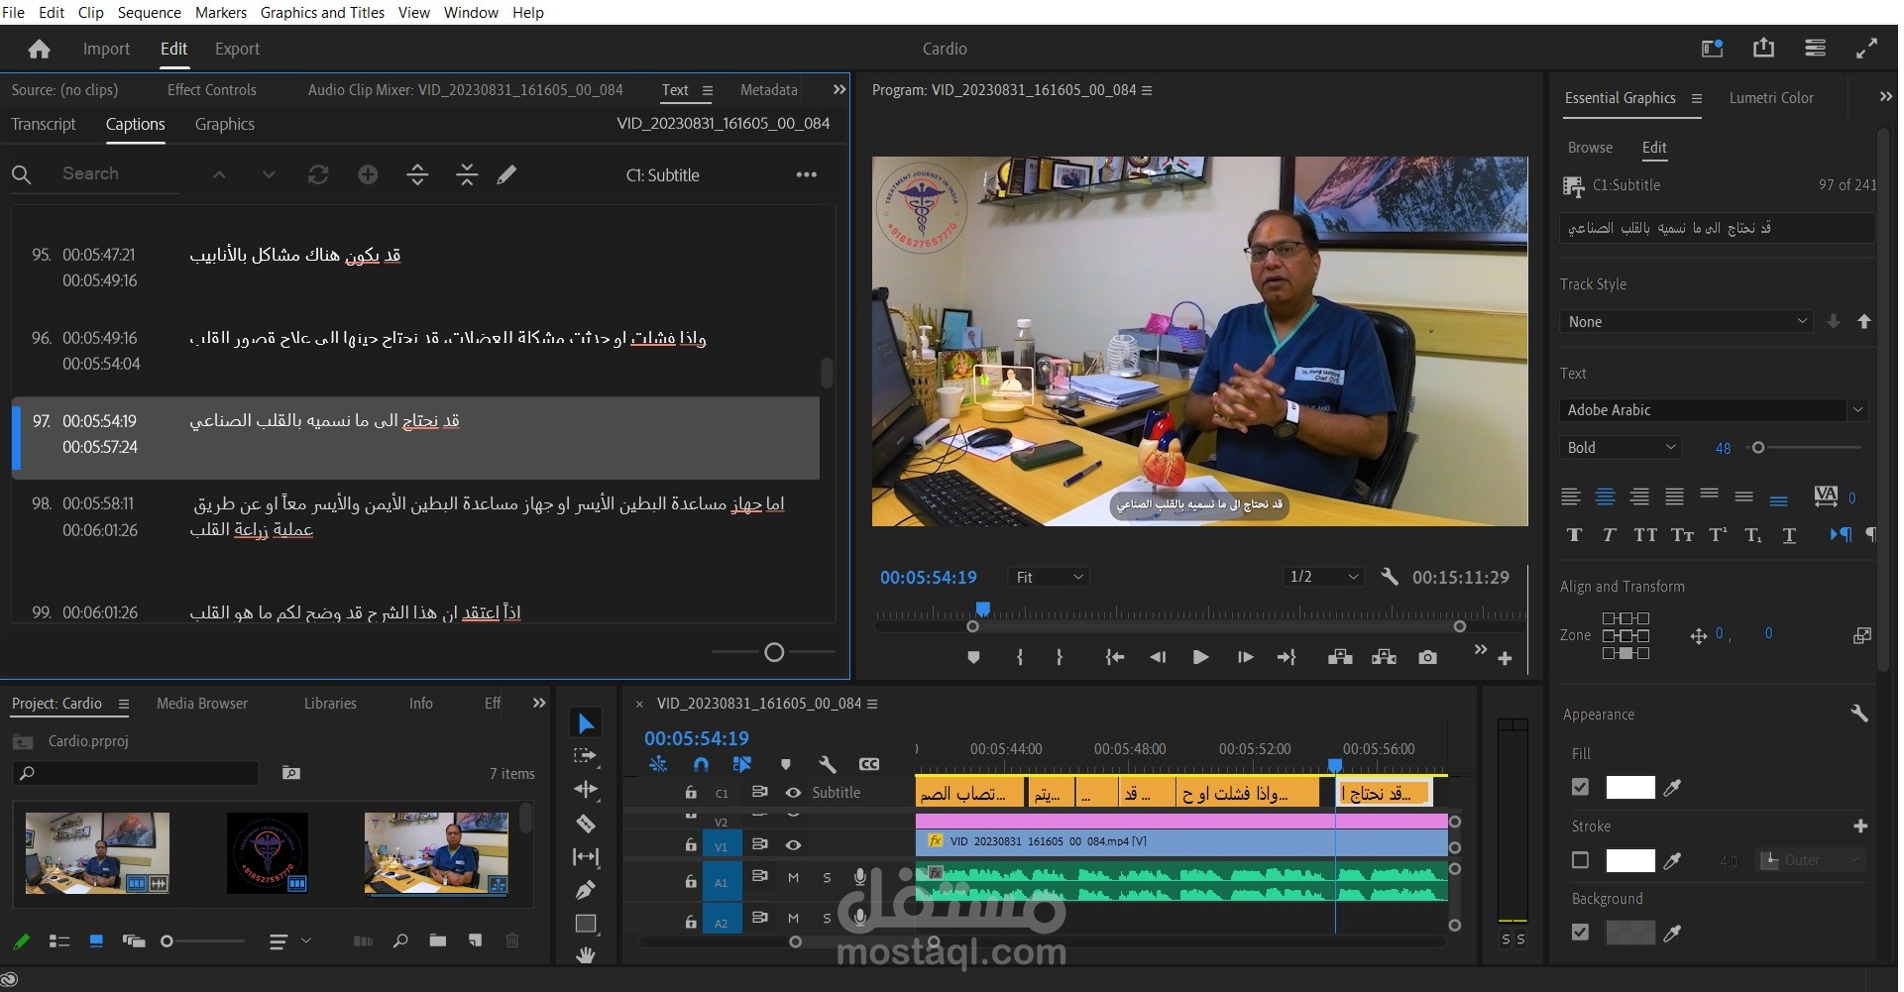Open the Track Style None dropdown
The width and height of the screenshot is (1904, 992).
(1686, 322)
